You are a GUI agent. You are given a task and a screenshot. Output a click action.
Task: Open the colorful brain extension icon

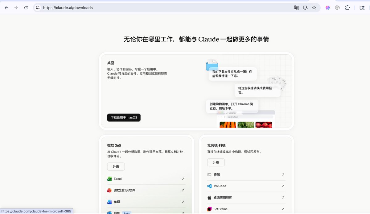[x=328, y=8]
